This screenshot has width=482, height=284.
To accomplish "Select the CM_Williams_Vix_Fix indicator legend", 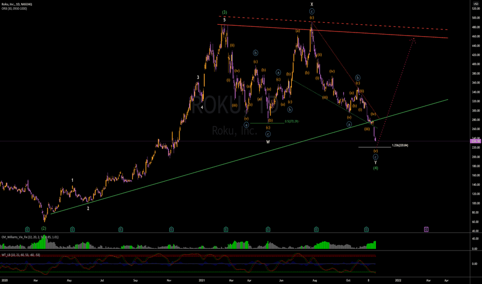I will pos(30,237).
